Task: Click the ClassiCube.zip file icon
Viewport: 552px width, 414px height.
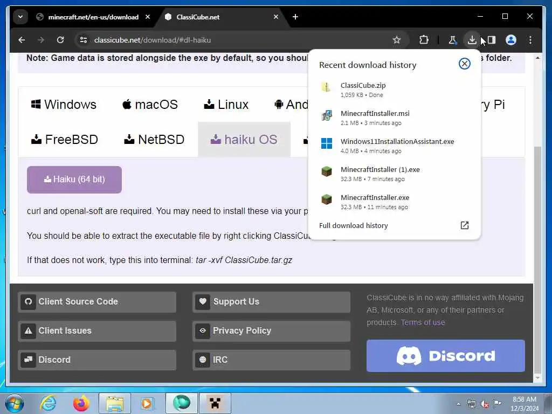Action: (326, 87)
